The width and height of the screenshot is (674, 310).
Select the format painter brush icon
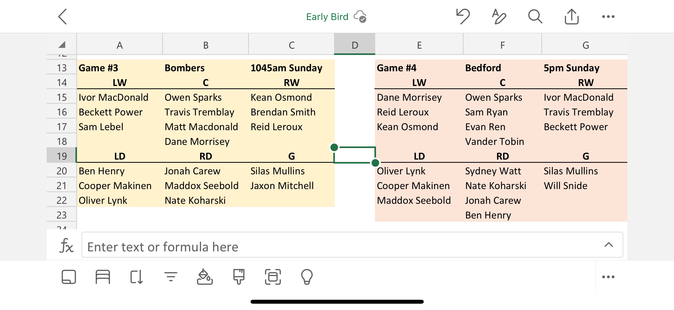tap(239, 277)
